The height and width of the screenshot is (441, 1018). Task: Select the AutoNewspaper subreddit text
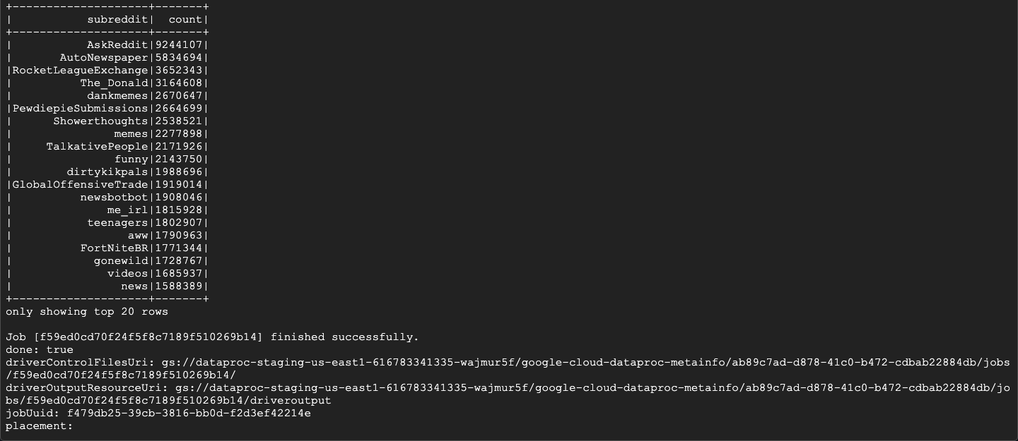[104, 57]
